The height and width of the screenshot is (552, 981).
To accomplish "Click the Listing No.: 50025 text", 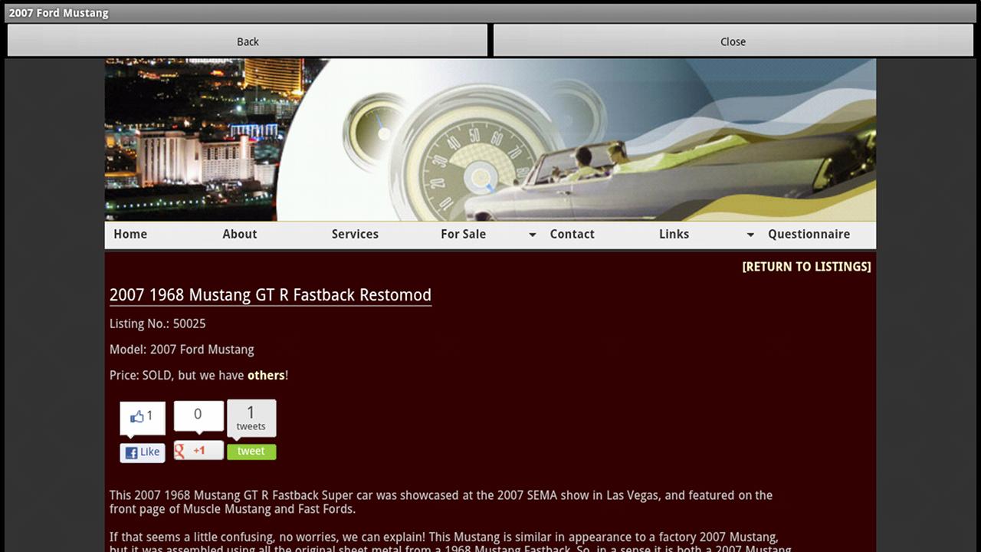I will click(x=158, y=324).
